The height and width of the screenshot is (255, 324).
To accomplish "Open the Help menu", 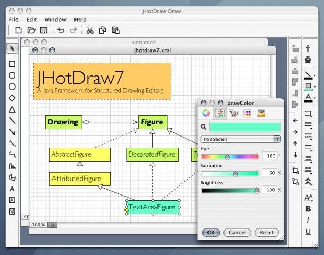I will coord(80,20).
